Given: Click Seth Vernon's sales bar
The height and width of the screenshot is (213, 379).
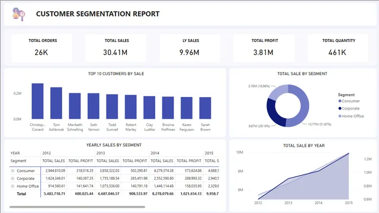Looking at the screenshot, I should 94,106.
